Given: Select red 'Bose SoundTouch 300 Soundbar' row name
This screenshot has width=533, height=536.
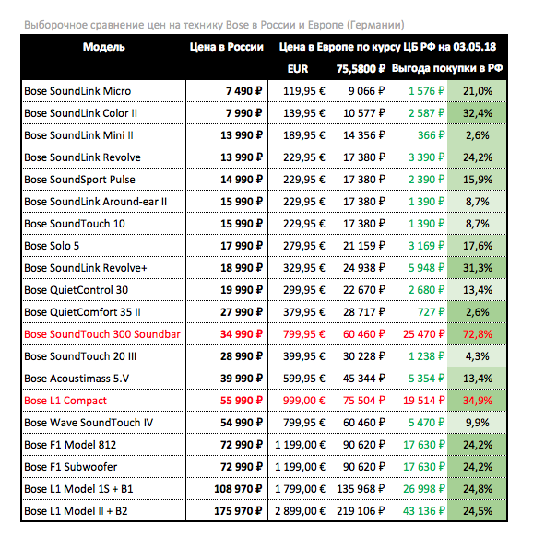Looking at the screenshot, I should [102, 334].
